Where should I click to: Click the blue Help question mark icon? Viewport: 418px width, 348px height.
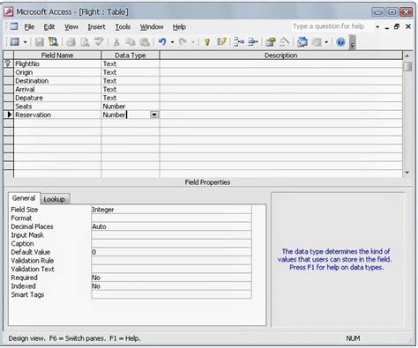coord(340,42)
